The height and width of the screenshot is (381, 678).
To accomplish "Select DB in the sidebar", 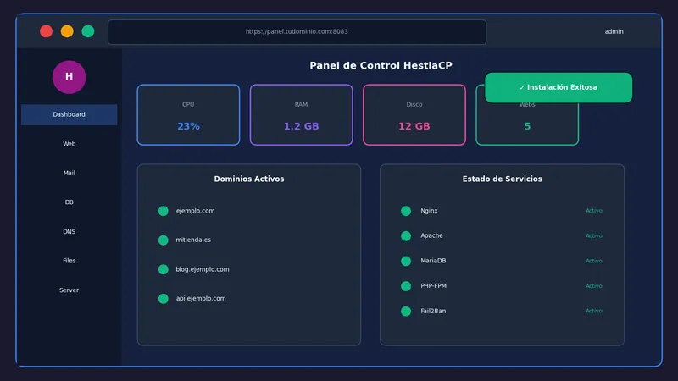I will coord(69,202).
